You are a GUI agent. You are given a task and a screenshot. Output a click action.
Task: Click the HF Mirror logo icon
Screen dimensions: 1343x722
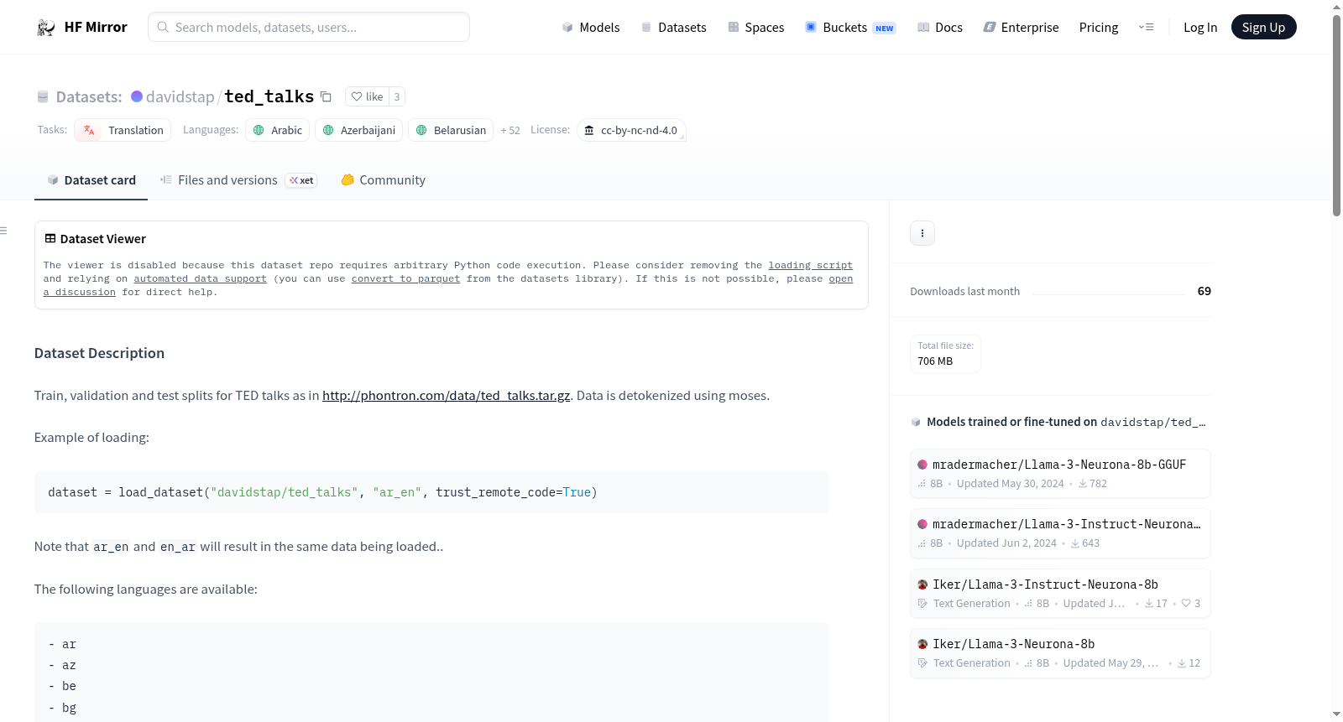click(46, 28)
